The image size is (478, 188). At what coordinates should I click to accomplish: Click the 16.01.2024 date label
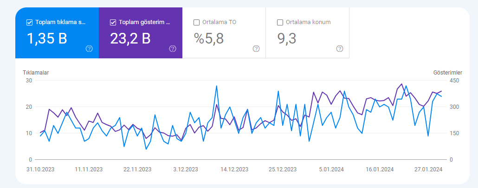tap(380, 169)
